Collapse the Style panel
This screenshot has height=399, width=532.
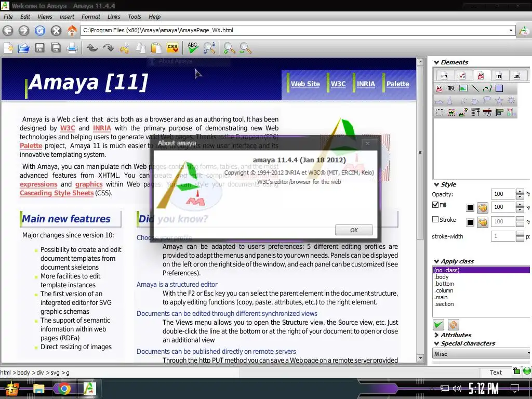tap(436, 184)
